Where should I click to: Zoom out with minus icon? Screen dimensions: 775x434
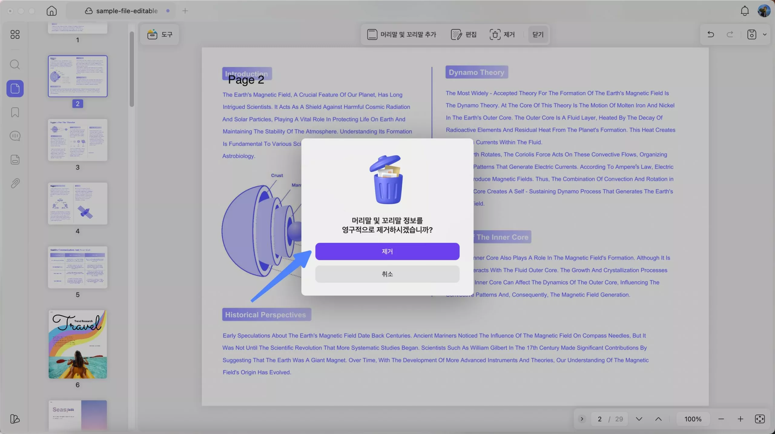tap(721, 419)
